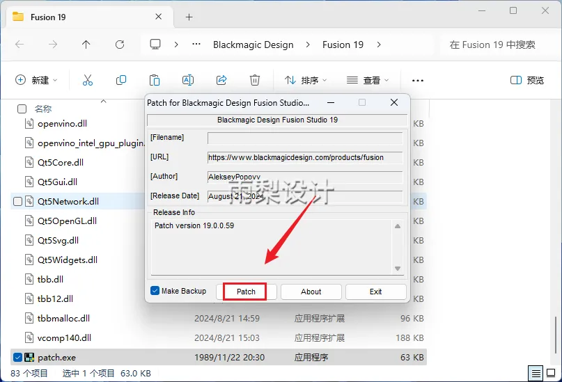Click the URL field with blackmagicdesign address
This screenshot has width=562, height=382.
point(305,157)
